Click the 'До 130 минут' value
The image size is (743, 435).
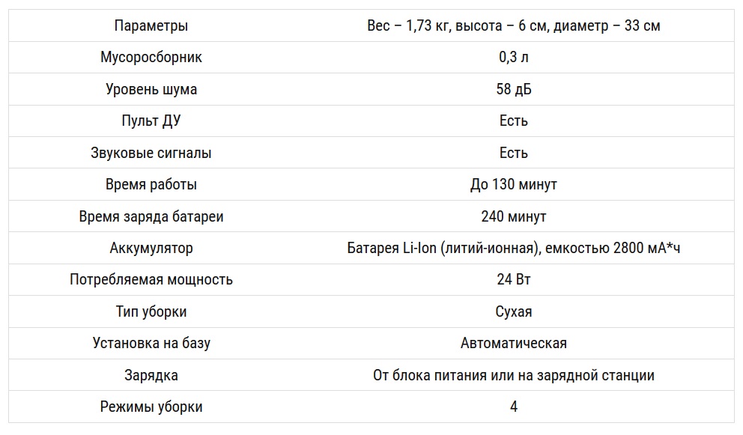514,185
